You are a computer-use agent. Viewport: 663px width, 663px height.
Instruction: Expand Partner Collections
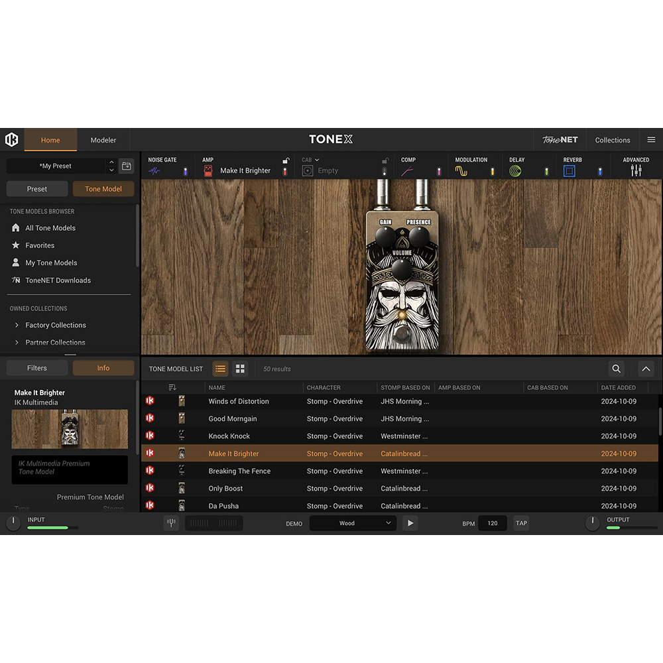pyautogui.click(x=17, y=342)
